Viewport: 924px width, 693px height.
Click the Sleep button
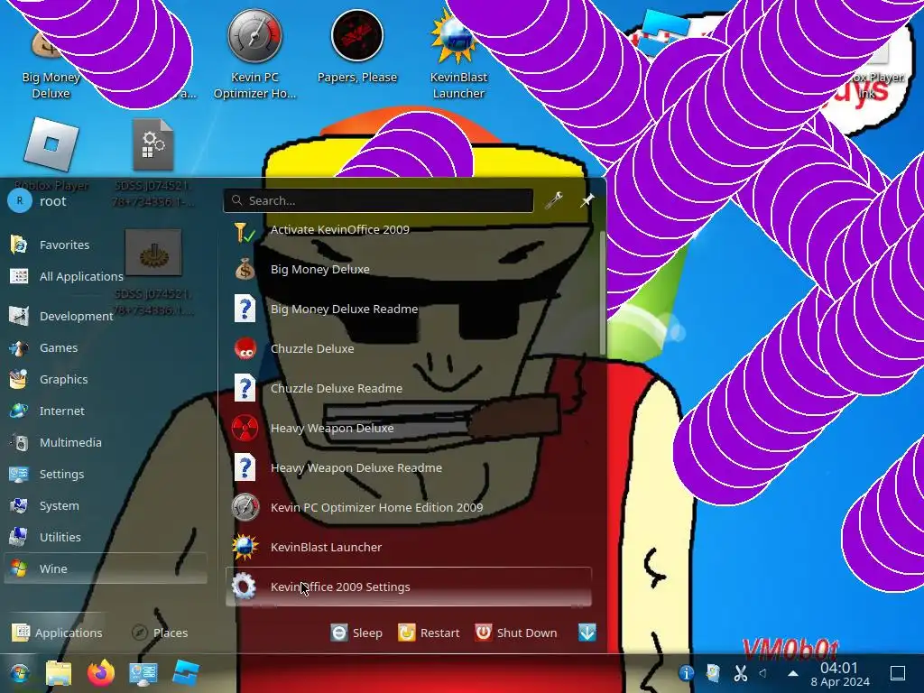[x=356, y=633]
